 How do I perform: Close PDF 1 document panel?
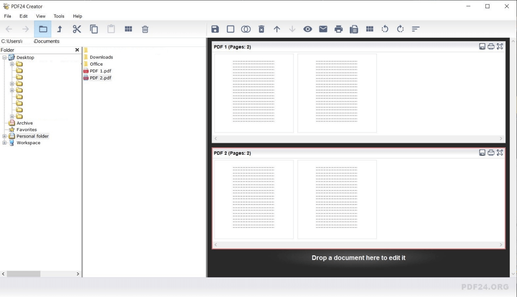(500, 47)
